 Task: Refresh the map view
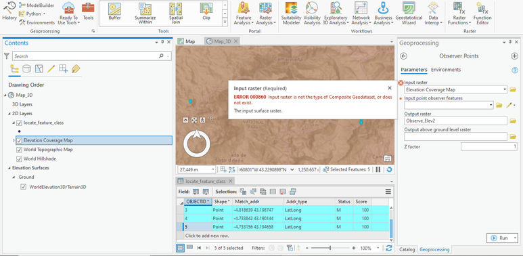(x=388, y=169)
